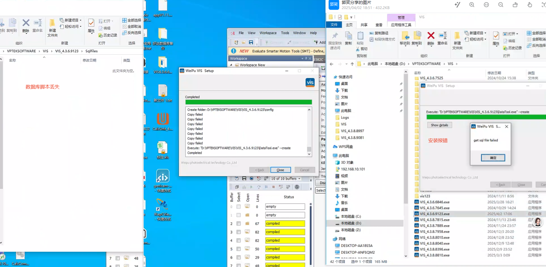Expand 打开 dropdown in right Explorer ribbon

[517, 34]
